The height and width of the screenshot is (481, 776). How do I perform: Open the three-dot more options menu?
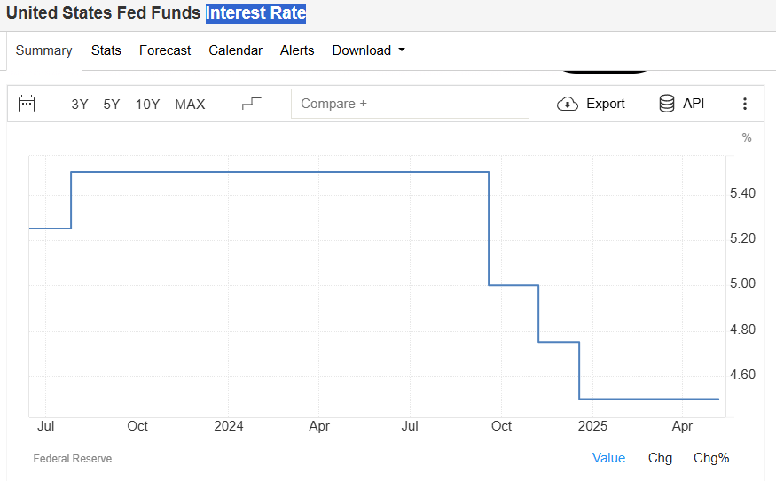click(x=745, y=104)
